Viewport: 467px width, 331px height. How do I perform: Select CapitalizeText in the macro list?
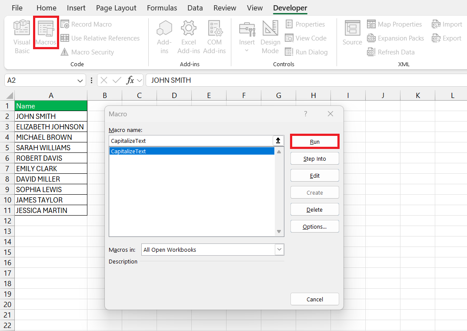192,151
